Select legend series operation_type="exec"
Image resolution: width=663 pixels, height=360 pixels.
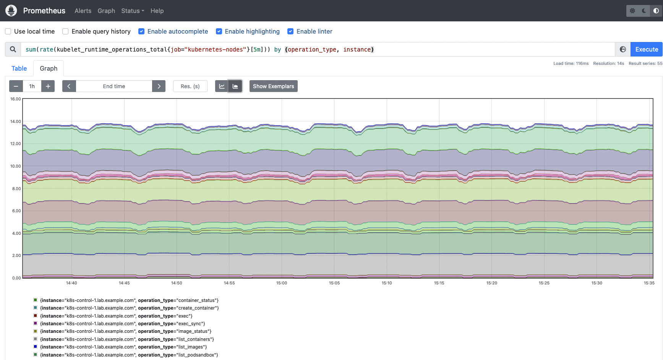[x=116, y=316]
